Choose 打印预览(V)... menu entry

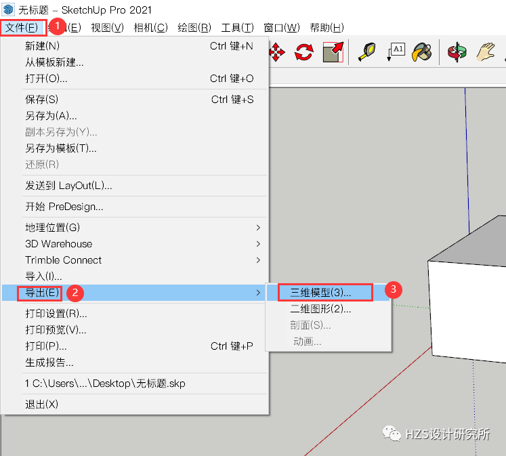point(135,330)
